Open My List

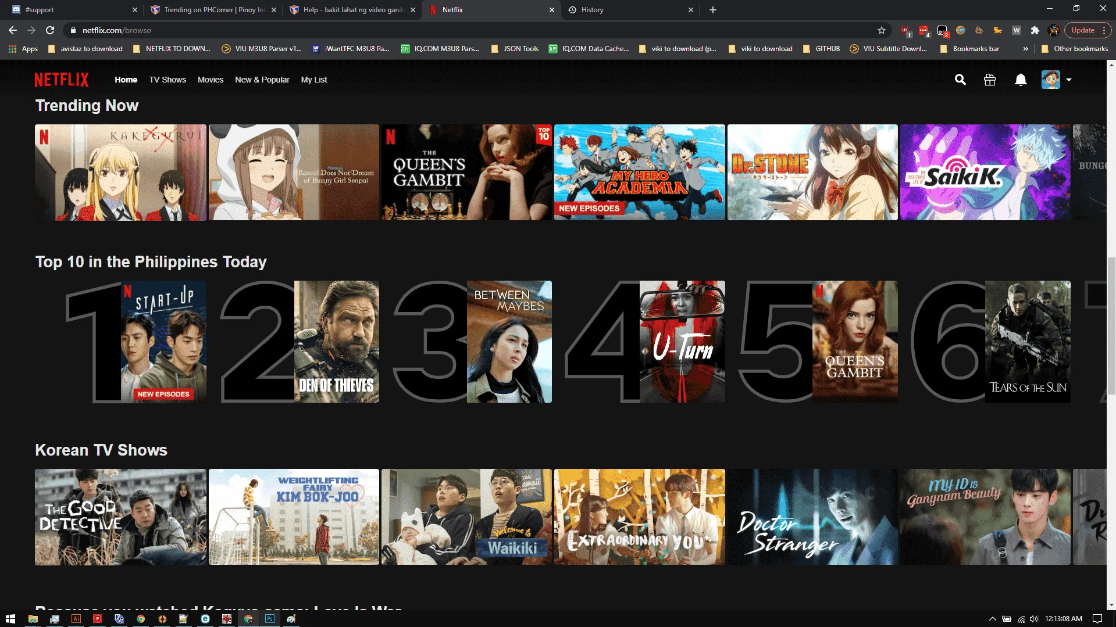pos(314,80)
